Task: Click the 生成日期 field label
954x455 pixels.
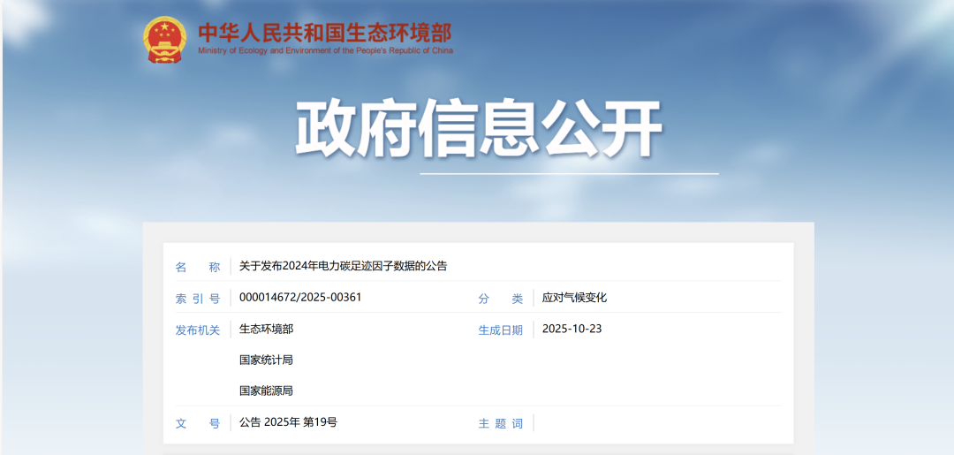Action: (x=501, y=330)
